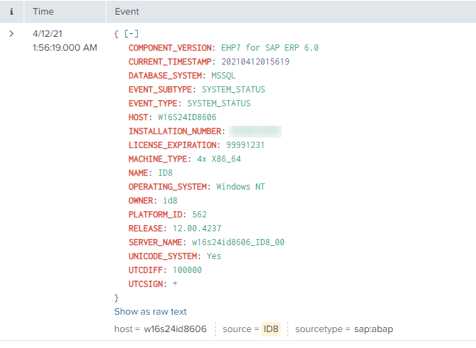Click the OPERATING_SYSTEM value Windows NT
476x348 pixels.
click(240, 187)
